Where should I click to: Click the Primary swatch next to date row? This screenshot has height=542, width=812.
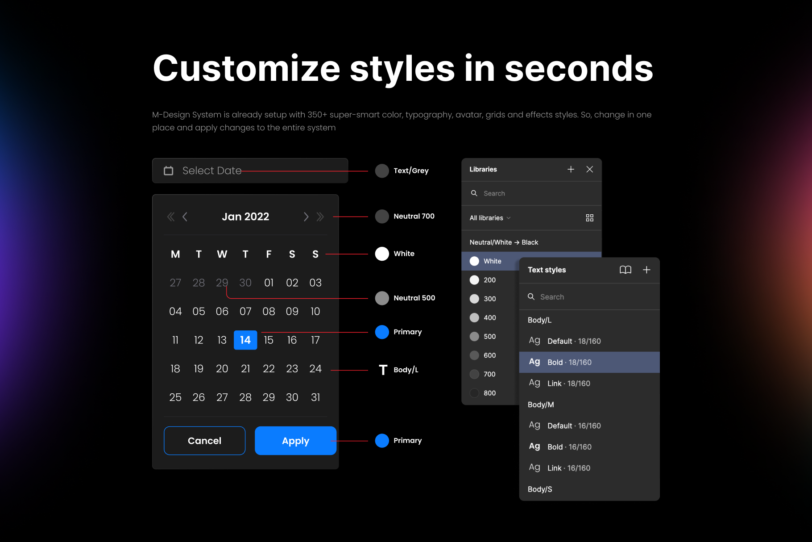[x=382, y=332]
